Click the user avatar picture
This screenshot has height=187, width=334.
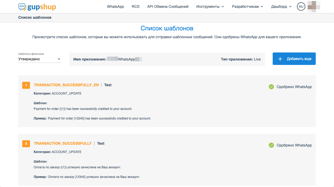pyautogui.click(x=314, y=7)
